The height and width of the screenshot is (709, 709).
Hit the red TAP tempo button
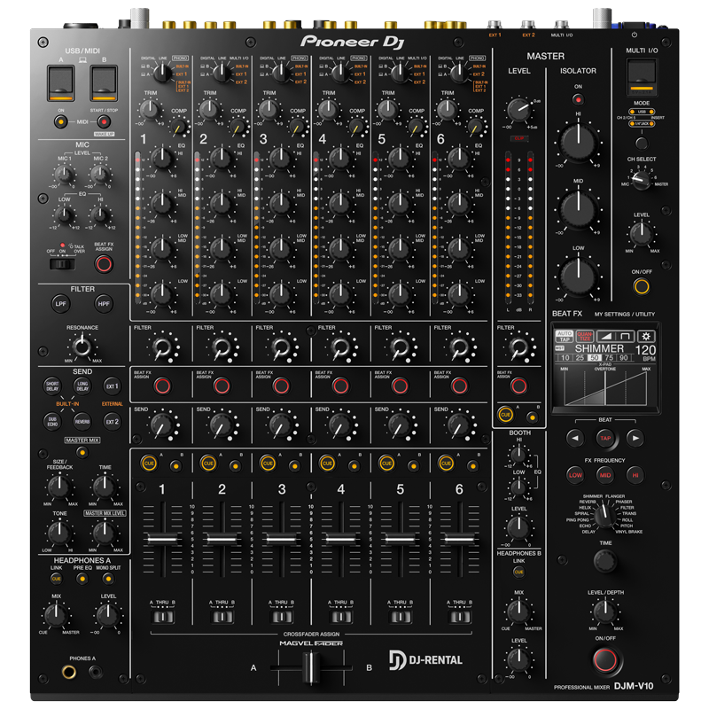pos(605,438)
